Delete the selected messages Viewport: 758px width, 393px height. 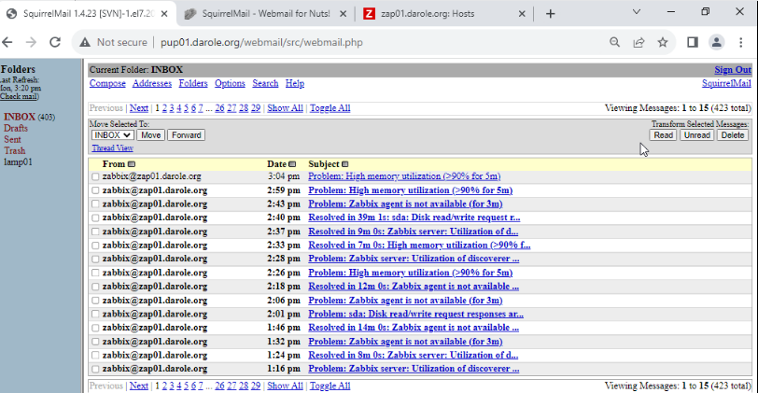[733, 135]
